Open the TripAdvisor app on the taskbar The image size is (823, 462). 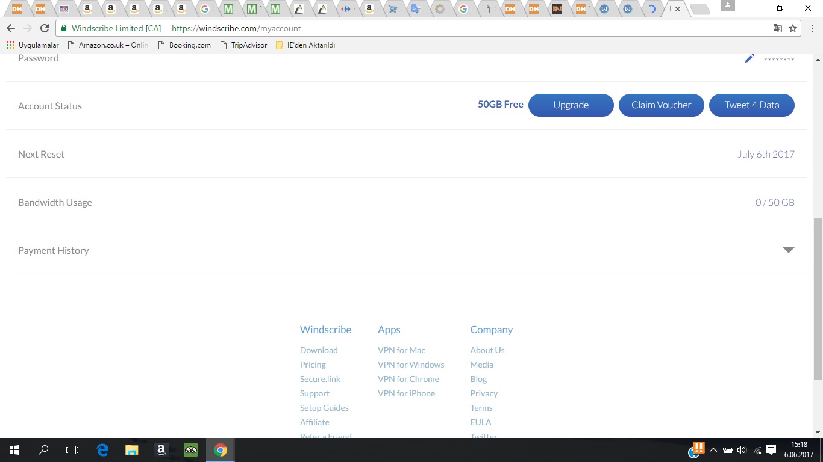point(191,450)
